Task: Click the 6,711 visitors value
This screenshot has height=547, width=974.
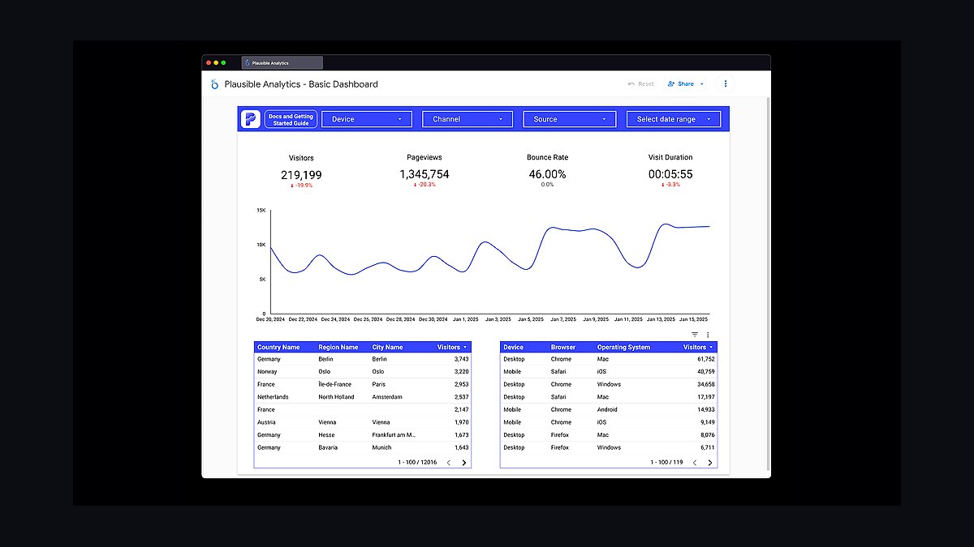Action: 706,447
